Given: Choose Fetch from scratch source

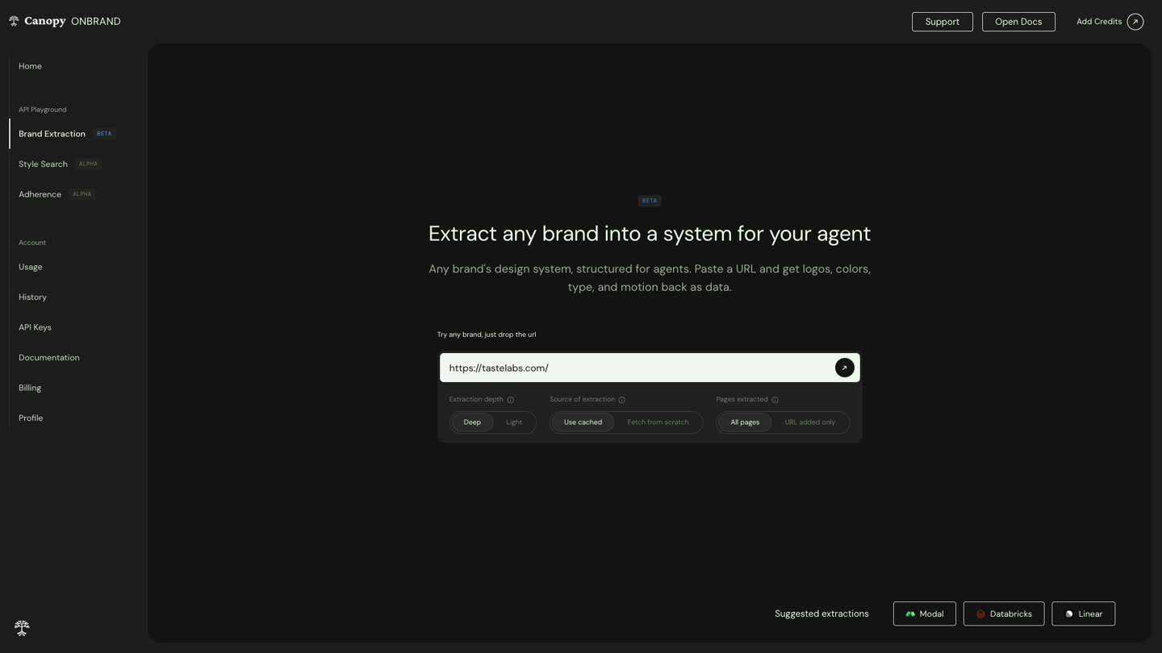Looking at the screenshot, I should [658, 422].
